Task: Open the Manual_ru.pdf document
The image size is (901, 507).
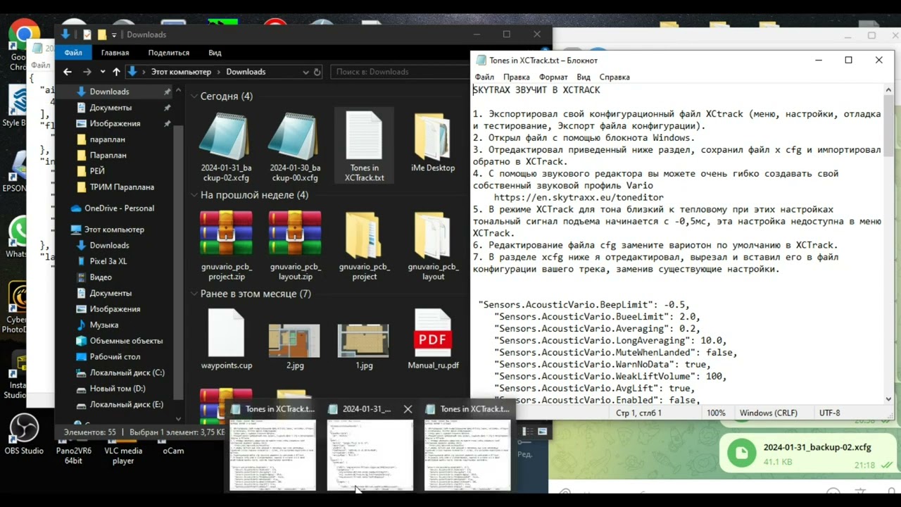Action: [433, 339]
